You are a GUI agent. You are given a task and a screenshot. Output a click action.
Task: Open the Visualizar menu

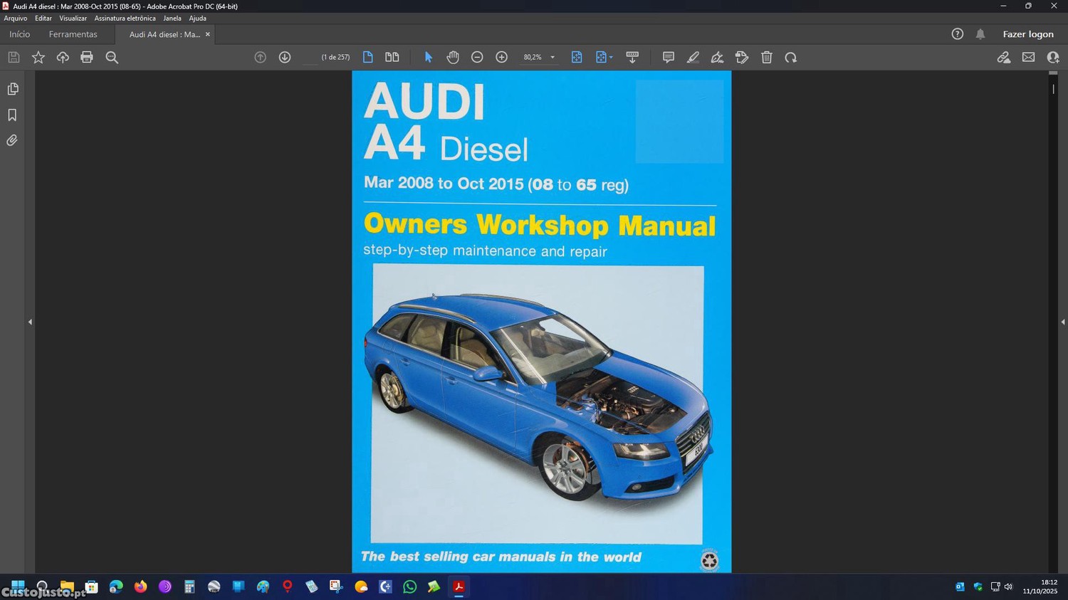pos(73,19)
